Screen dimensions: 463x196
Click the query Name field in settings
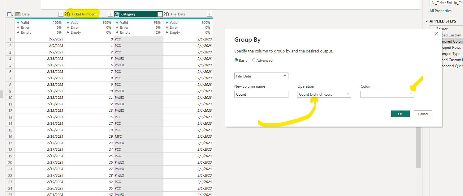click(446, 2)
